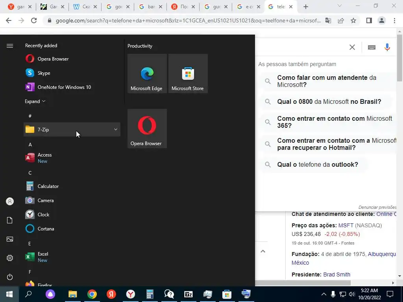Switch to Chrome on the taskbar
Image resolution: width=403 pixels, height=302 pixels.
pos(92,294)
